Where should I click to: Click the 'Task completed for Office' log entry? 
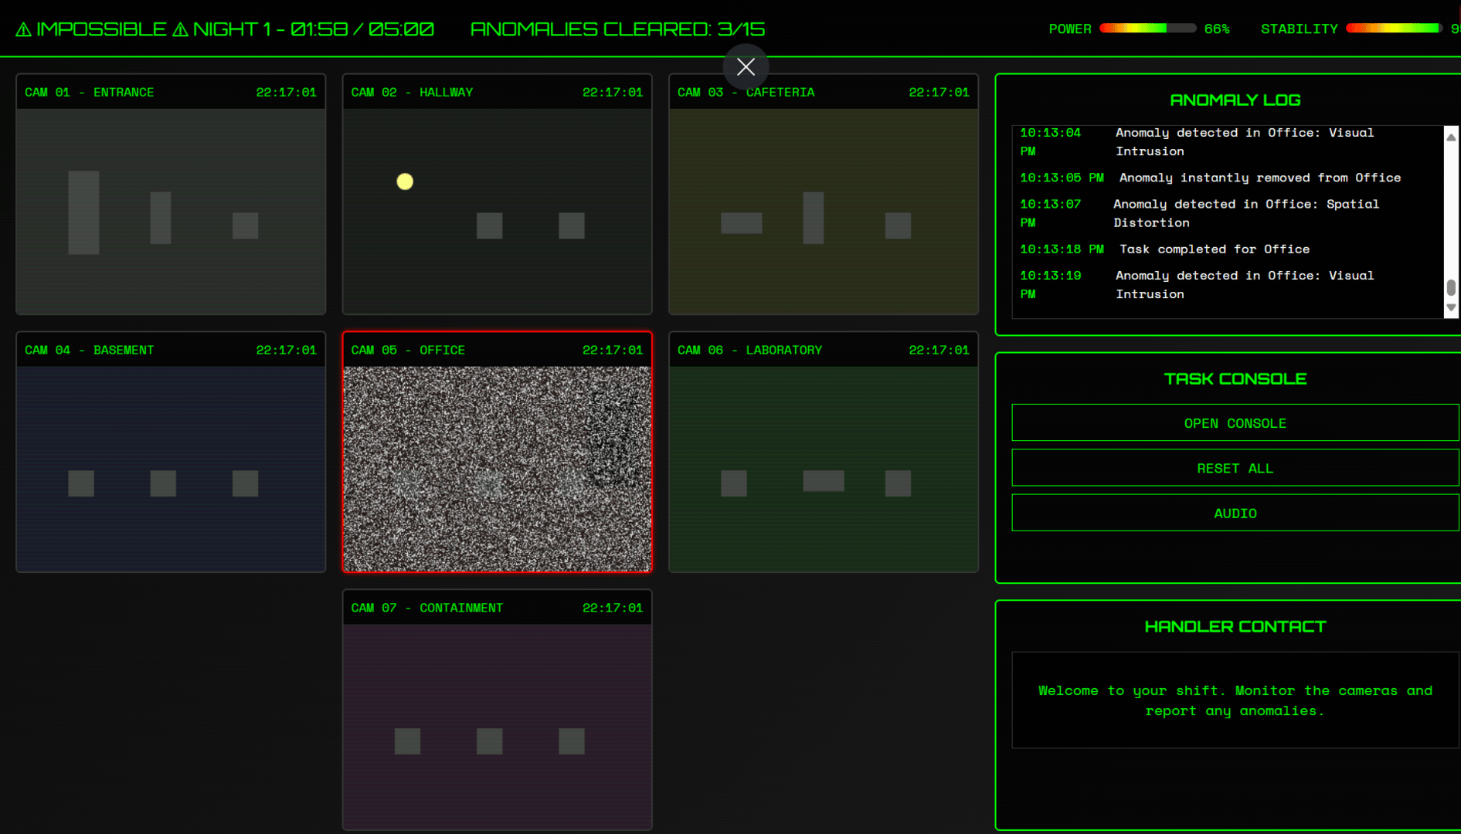click(x=1214, y=249)
